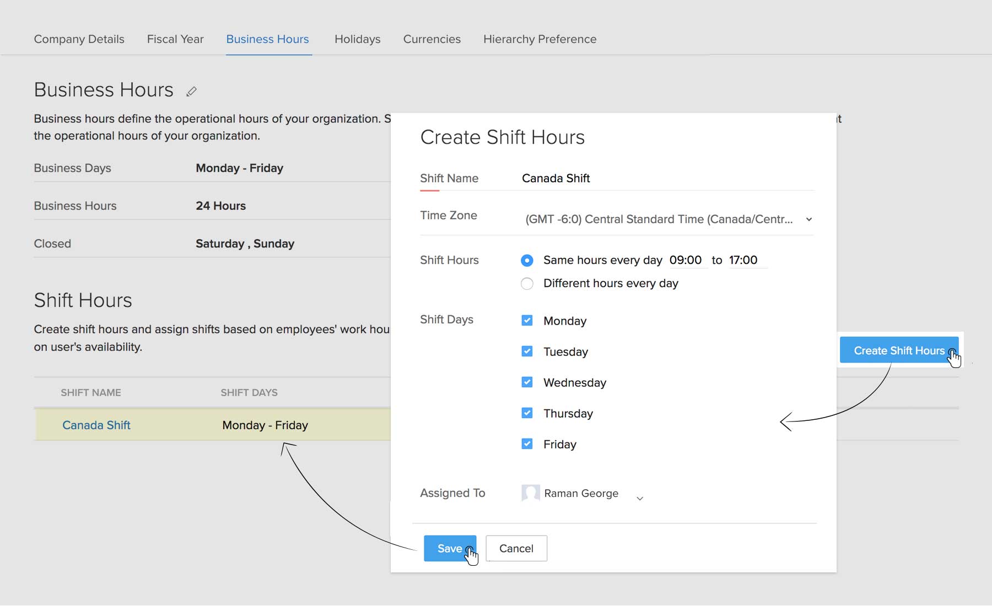Select Same hours every day option
This screenshot has width=992, height=606.
527,260
